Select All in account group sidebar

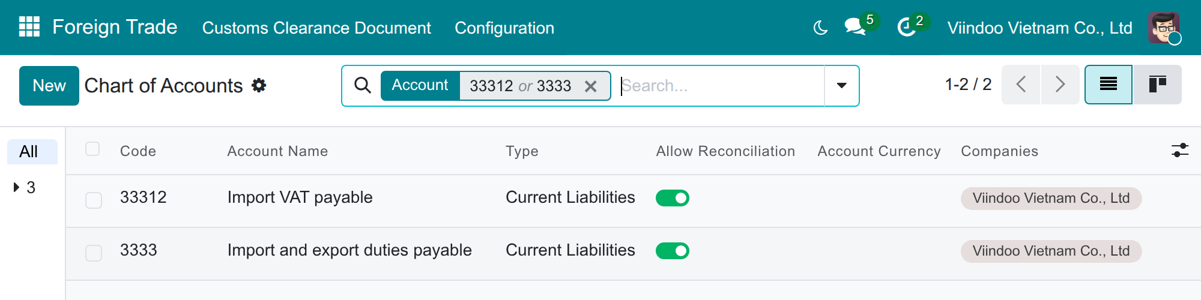tap(32, 152)
